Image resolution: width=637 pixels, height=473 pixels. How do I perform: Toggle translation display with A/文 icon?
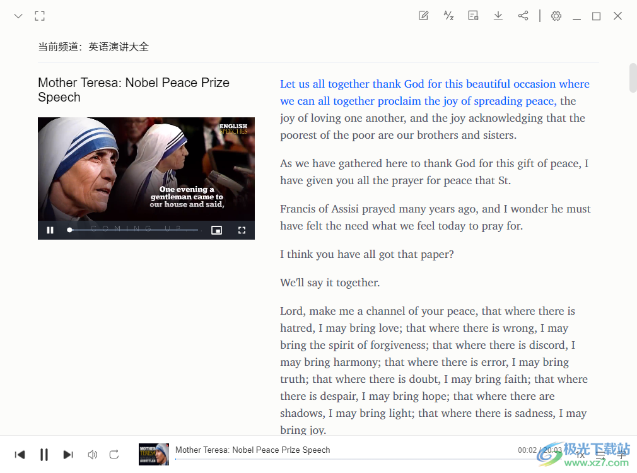point(448,16)
